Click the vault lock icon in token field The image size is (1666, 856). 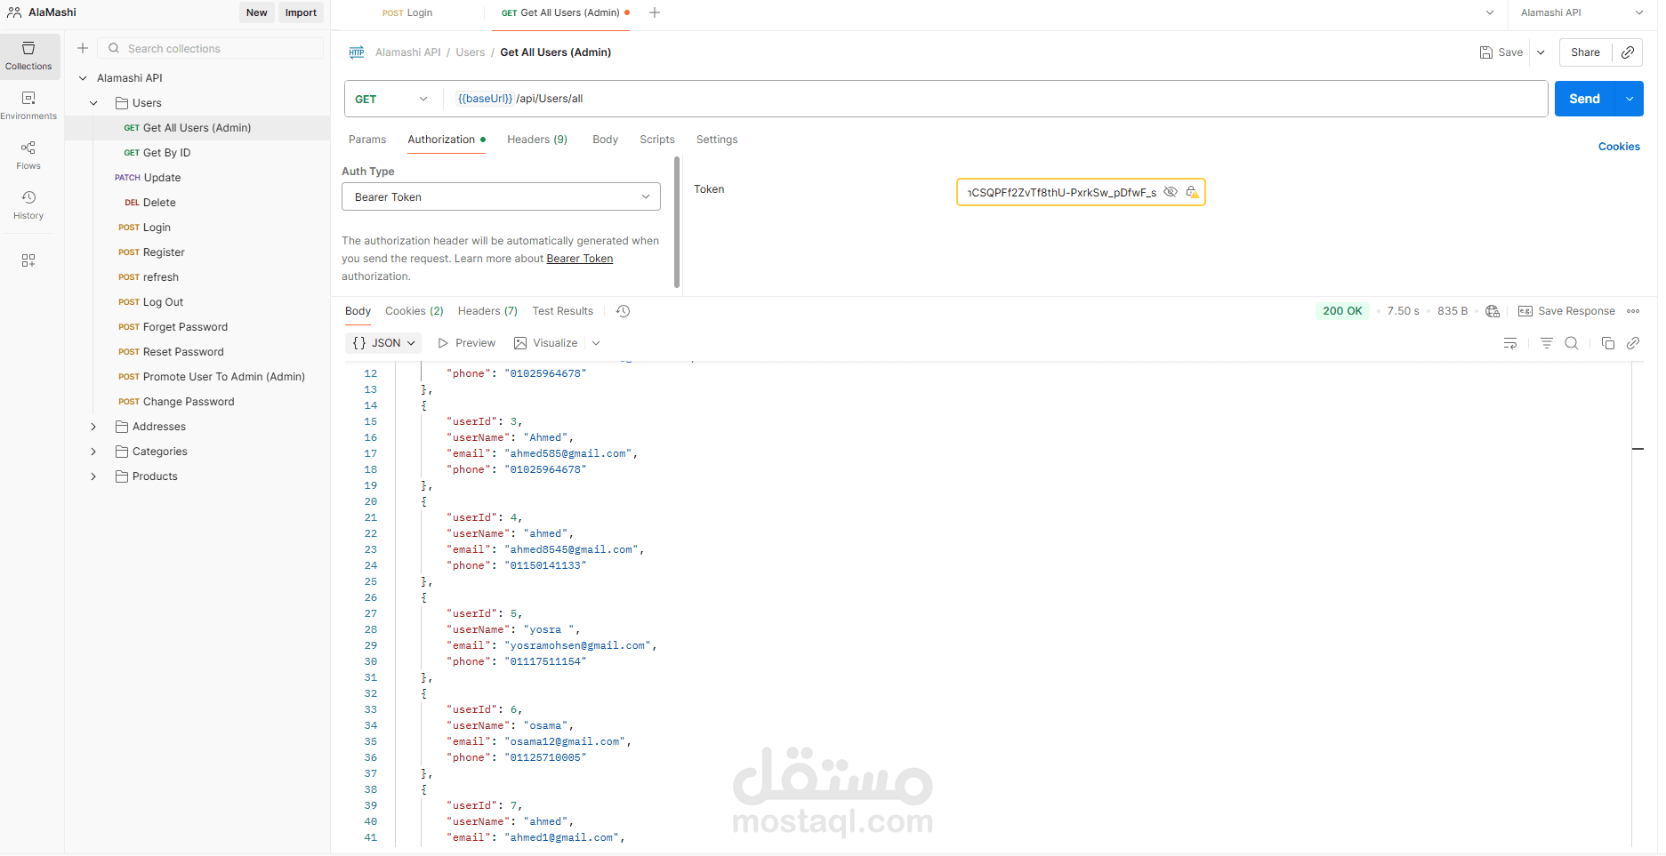tap(1193, 192)
